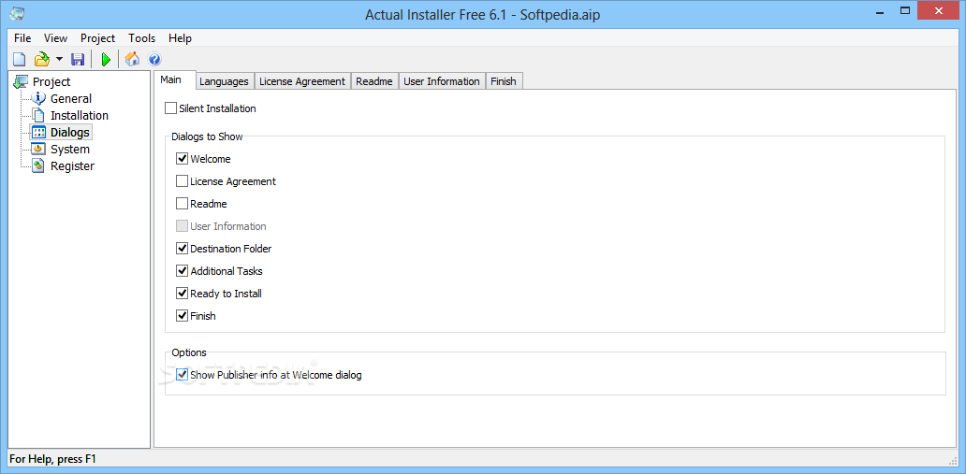Screen dimensions: 966x474
Task: Click the disabled User Information checkbox
Action: point(182,226)
